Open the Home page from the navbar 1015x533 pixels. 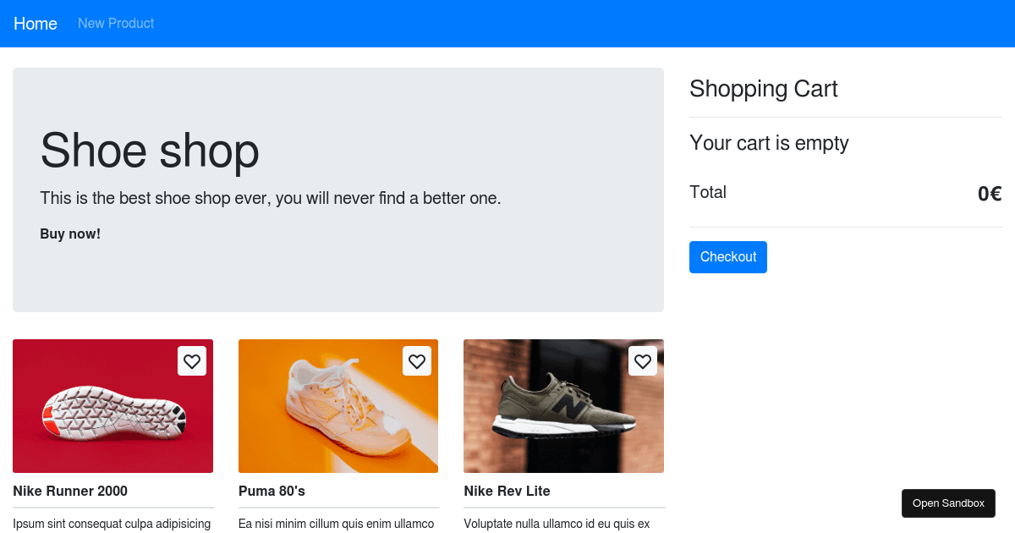pos(35,24)
